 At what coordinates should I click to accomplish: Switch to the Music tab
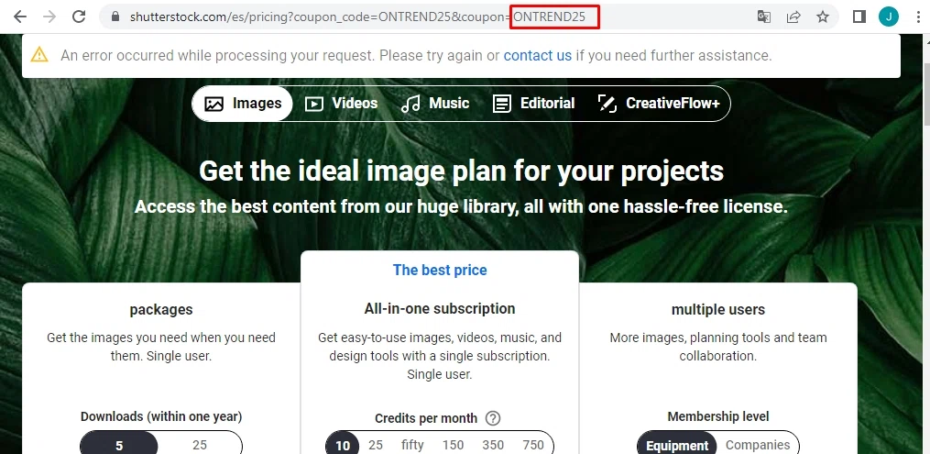coord(434,104)
